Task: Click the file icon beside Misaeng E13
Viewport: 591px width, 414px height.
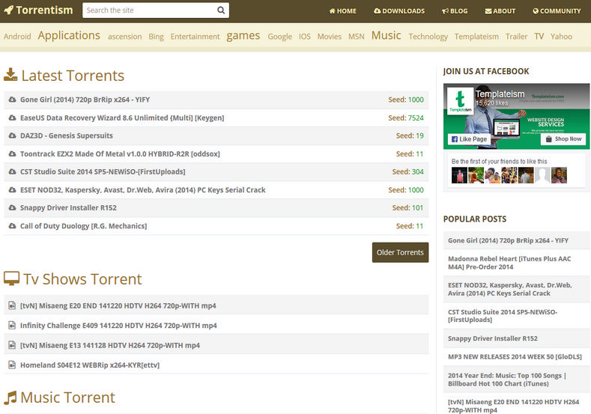Action: [12, 345]
